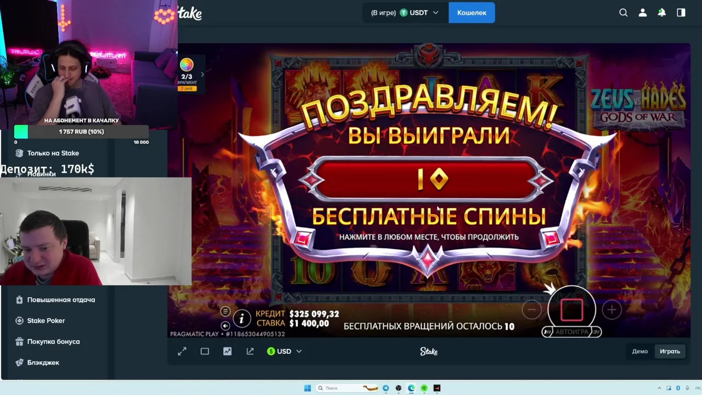Open Telegram from the taskbar

click(x=386, y=388)
